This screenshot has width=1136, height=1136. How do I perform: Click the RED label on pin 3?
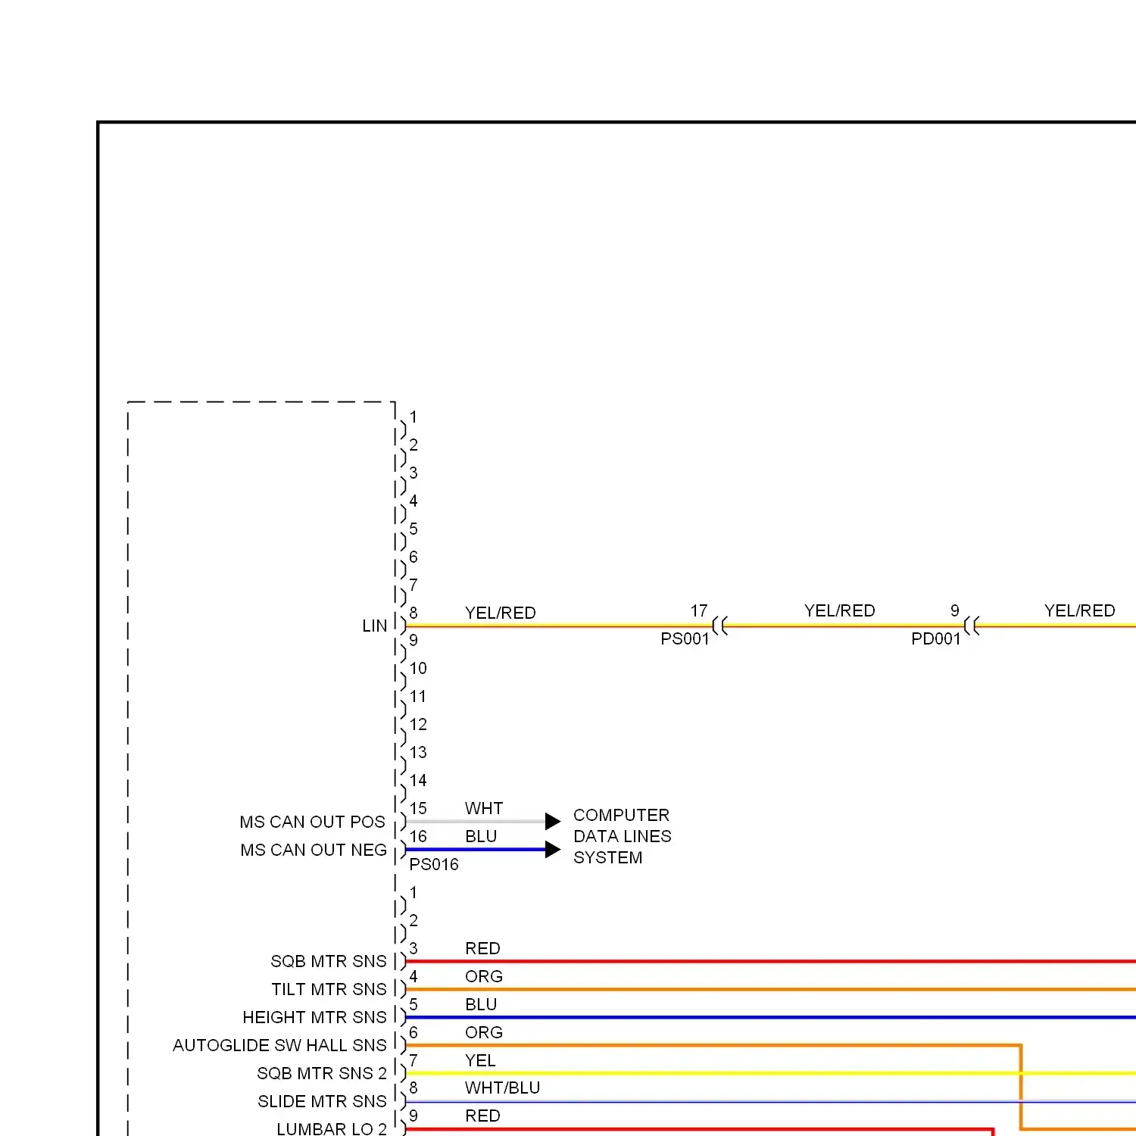point(482,948)
